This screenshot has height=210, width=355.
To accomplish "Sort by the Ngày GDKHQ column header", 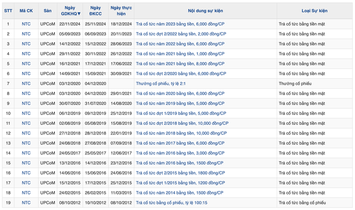I will coord(70,11).
